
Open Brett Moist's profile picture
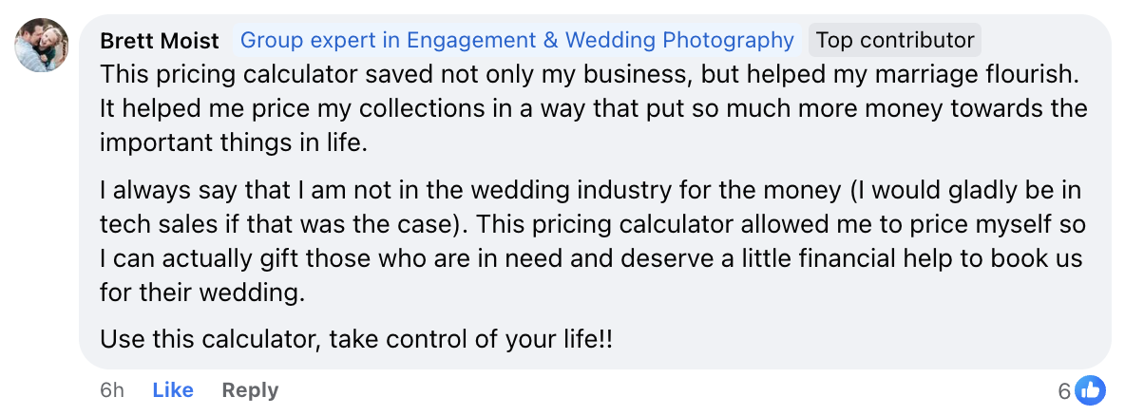(x=42, y=46)
